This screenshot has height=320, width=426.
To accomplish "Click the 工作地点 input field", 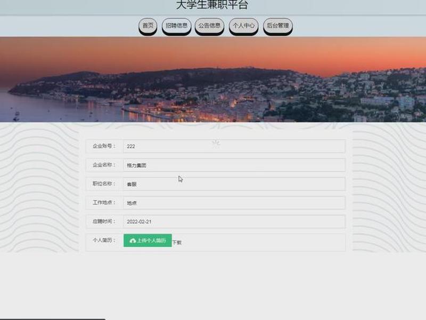I will click(x=234, y=203).
